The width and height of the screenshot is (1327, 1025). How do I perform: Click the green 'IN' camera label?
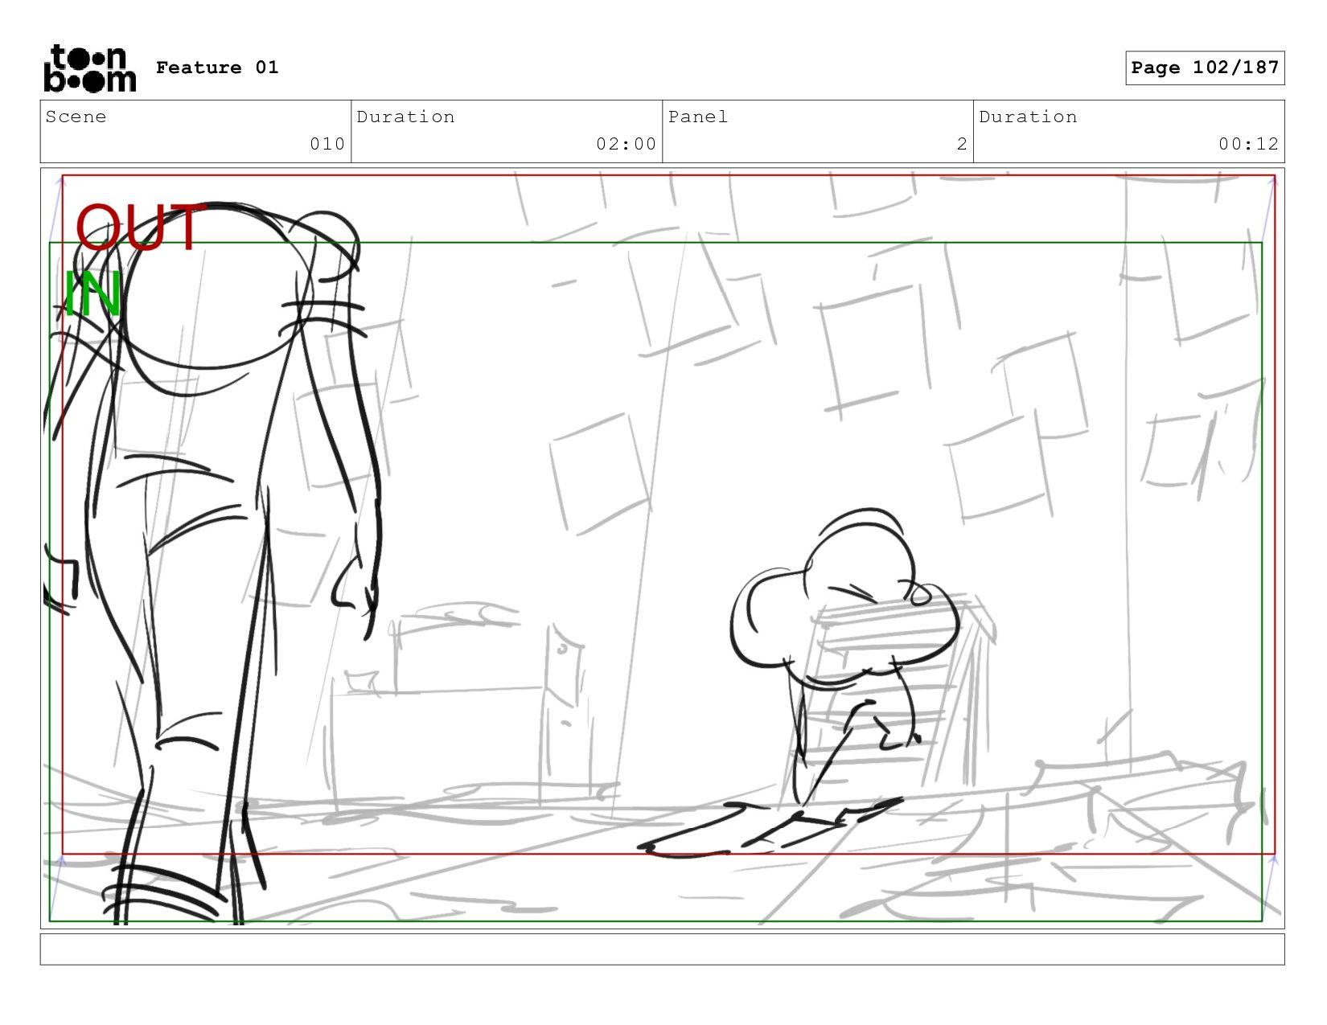click(x=92, y=295)
